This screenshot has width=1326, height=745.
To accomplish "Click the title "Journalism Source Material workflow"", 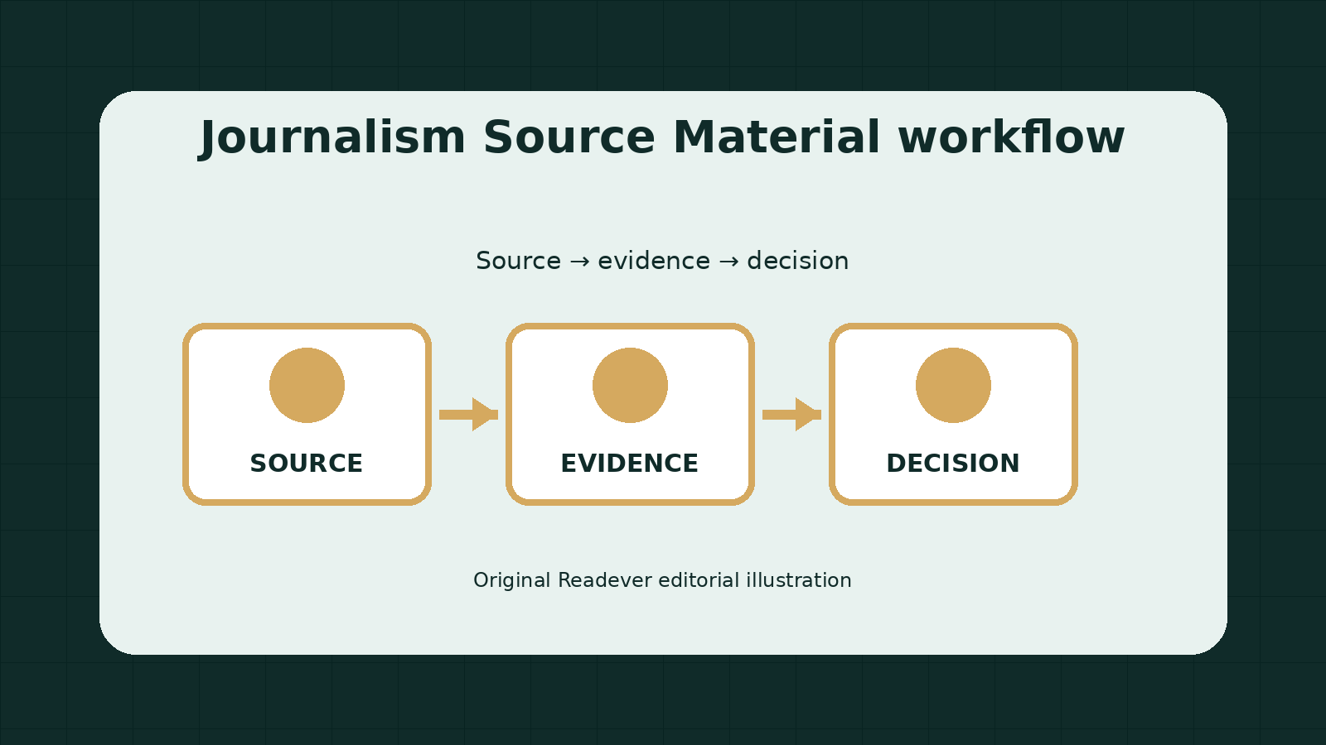I will tap(662, 137).
